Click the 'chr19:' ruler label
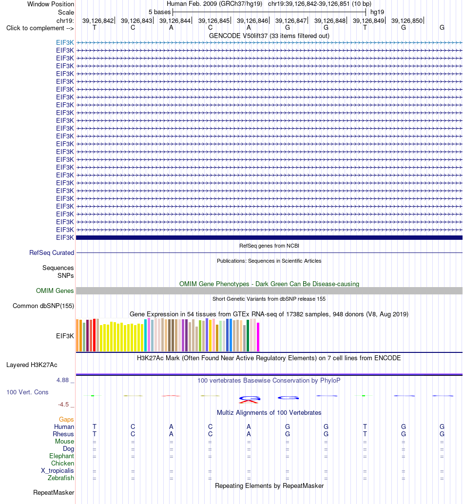The width and height of the screenshot is (463, 504). click(x=65, y=20)
